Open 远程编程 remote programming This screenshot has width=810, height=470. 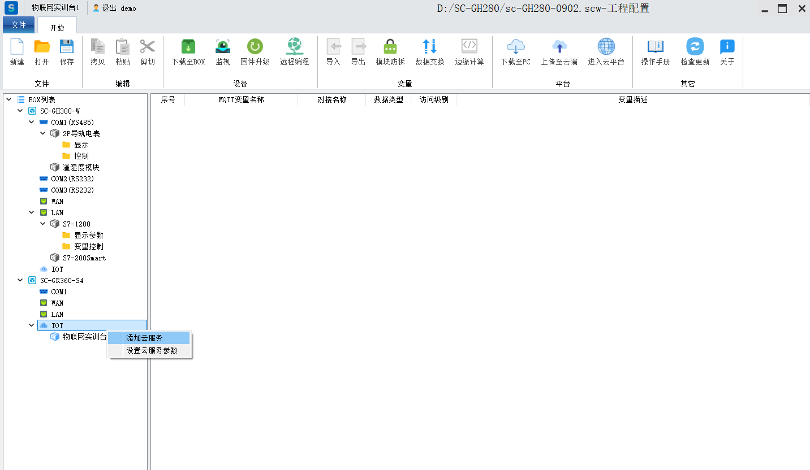coord(294,47)
